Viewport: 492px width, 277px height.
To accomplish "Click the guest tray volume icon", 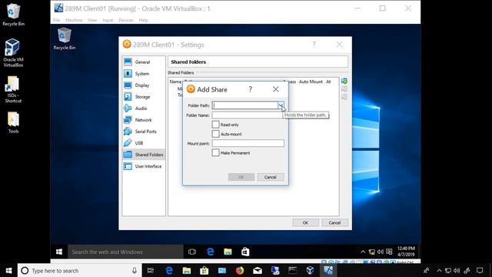I will 381,252.
